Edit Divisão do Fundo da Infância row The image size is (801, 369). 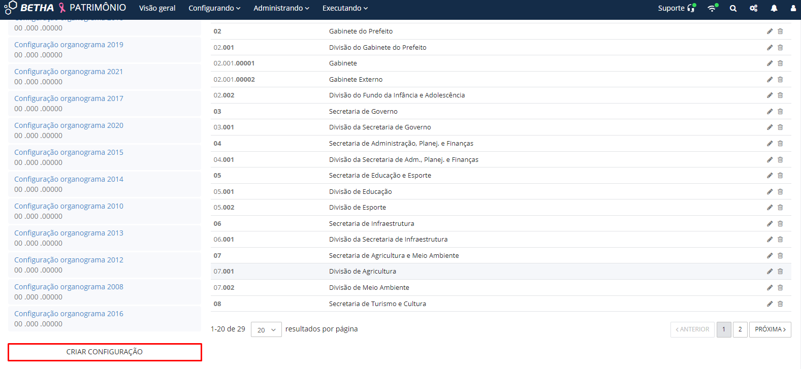pyautogui.click(x=770, y=95)
